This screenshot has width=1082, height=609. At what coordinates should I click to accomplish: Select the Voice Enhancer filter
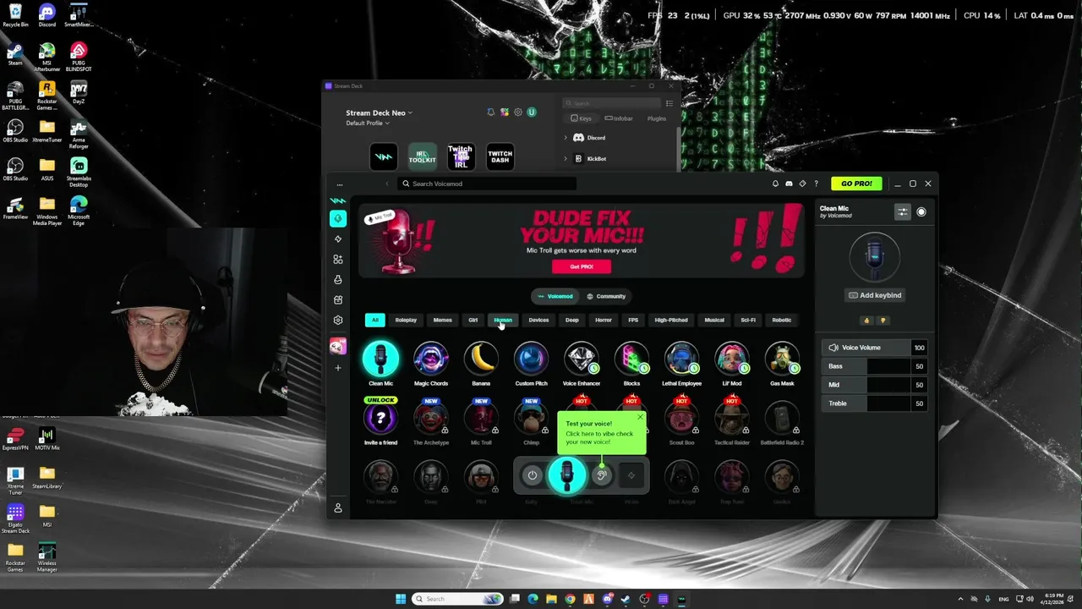point(582,359)
